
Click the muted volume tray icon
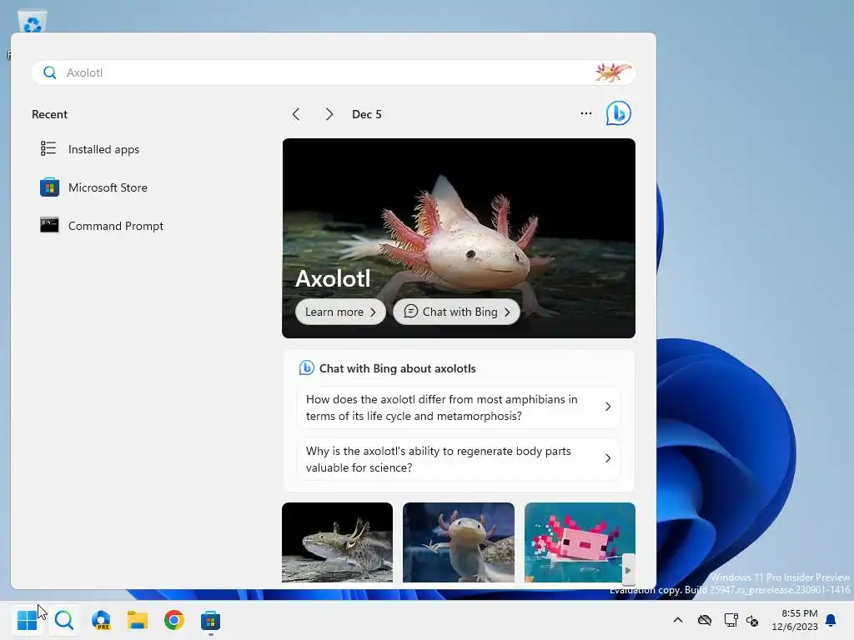[x=752, y=620]
